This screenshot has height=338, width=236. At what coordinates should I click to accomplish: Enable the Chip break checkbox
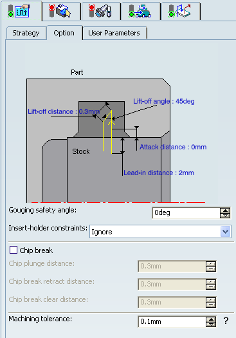tap(14, 250)
